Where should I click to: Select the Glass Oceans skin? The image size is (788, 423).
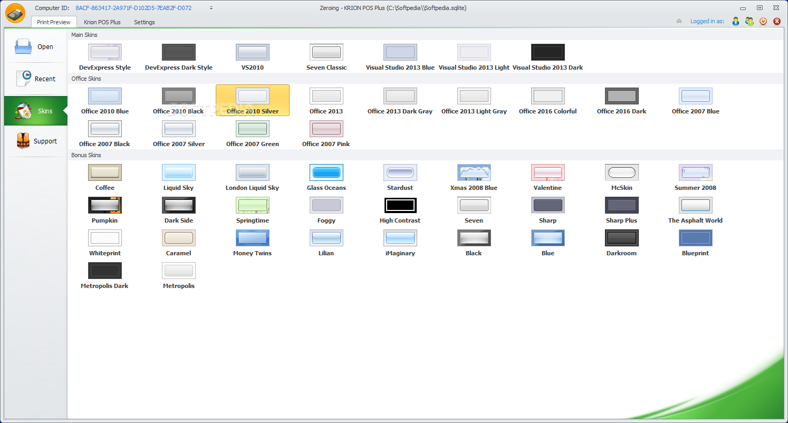[326, 177]
